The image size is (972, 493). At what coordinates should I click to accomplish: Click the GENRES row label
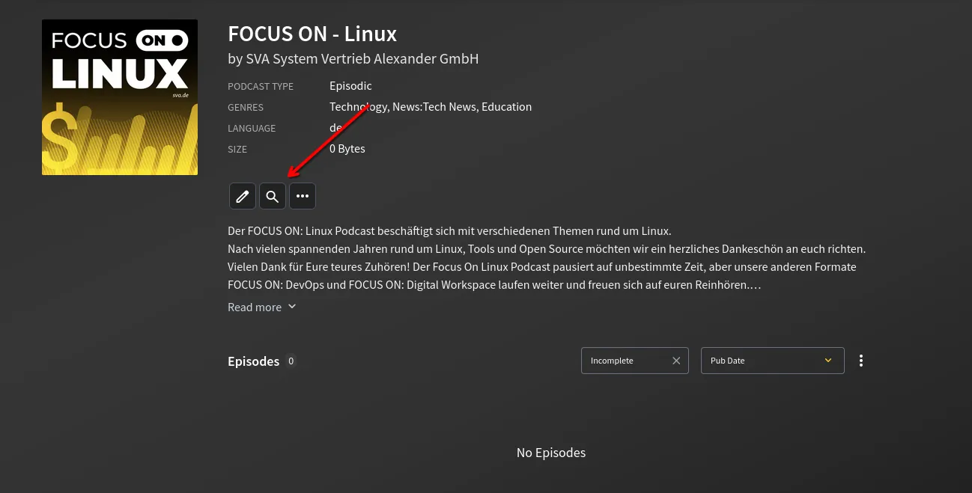click(x=246, y=107)
